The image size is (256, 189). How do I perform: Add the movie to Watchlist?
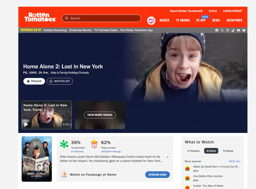click(x=60, y=81)
